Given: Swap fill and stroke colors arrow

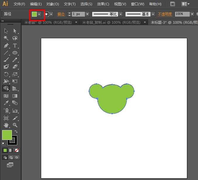Looking at the screenshot, I should coord(16,131).
